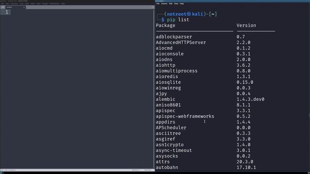Click version 2.2.0 of AdvancedHTTPServer

point(244,43)
